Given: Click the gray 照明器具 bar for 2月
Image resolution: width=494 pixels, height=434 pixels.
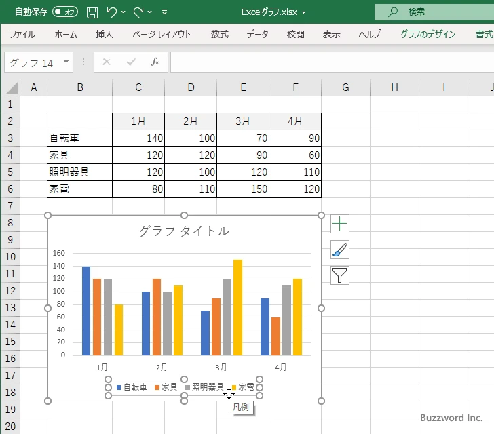Looking at the screenshot, I should pyautogui.click(x=168, y=323).
